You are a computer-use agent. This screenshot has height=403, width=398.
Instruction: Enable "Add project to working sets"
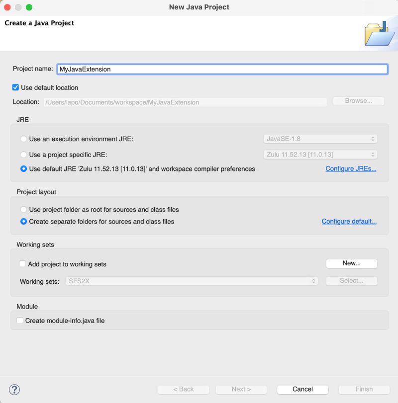(21, 263)
